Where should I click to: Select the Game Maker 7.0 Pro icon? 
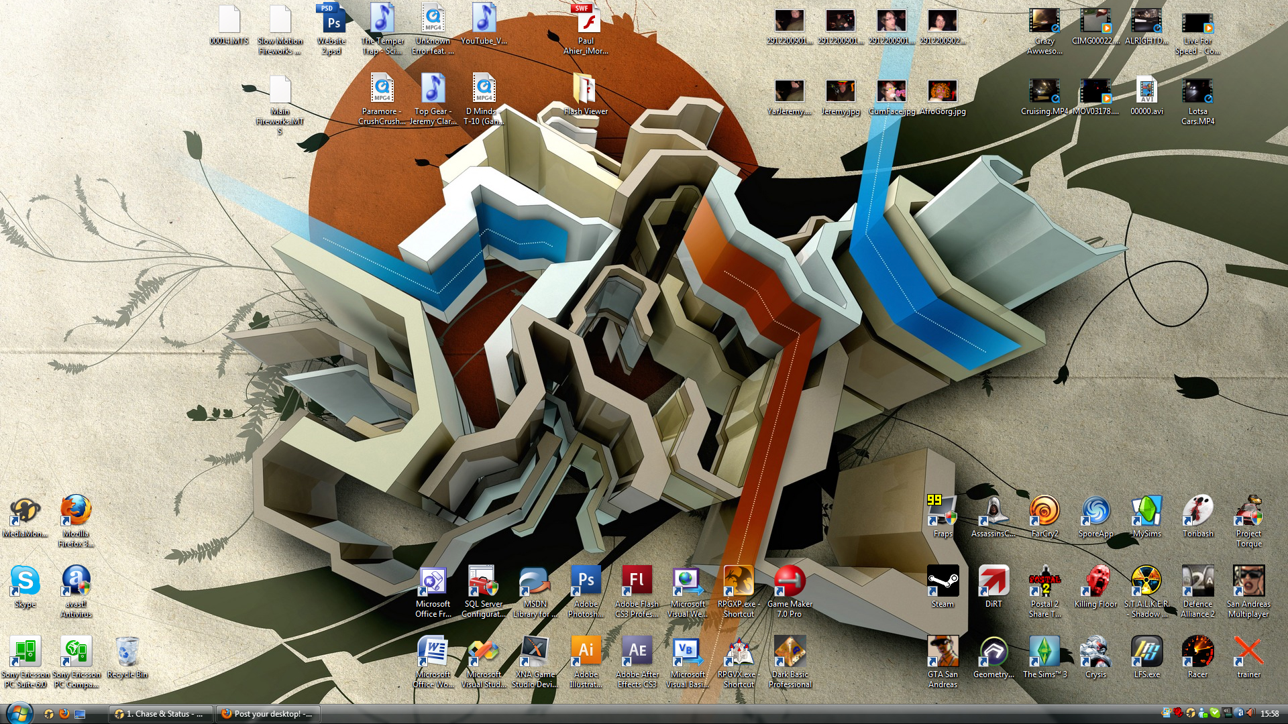pyautogui.click(x=790, y=582)
